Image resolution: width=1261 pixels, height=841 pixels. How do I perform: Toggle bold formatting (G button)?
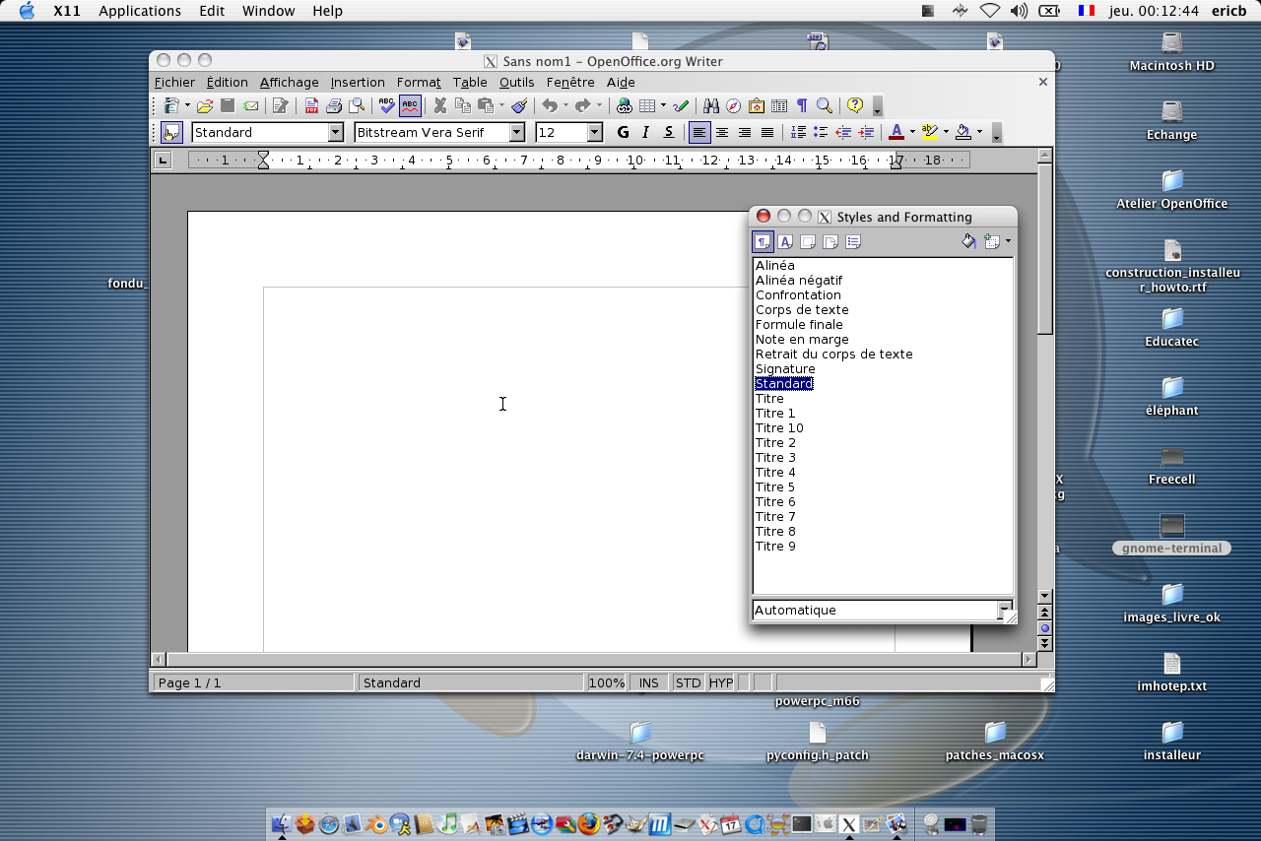click(623, 133)
